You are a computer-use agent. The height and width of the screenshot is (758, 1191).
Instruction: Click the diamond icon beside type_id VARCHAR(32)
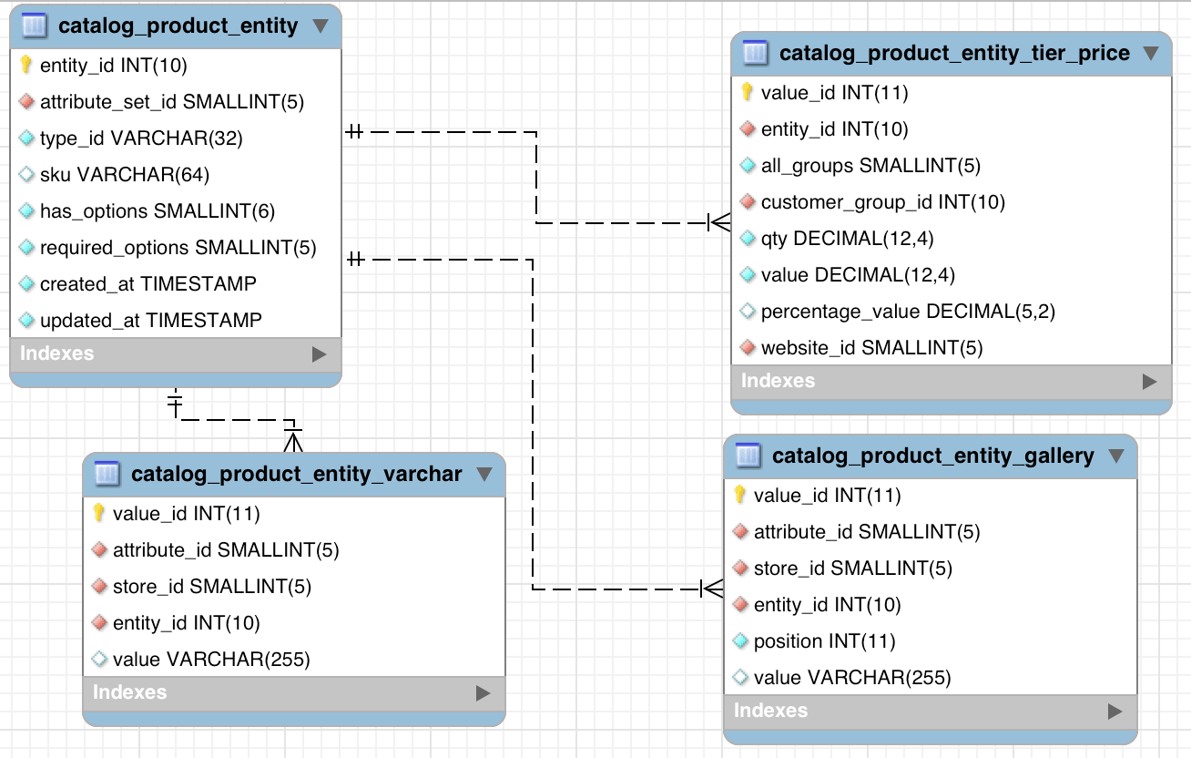(x=26, y=138)
